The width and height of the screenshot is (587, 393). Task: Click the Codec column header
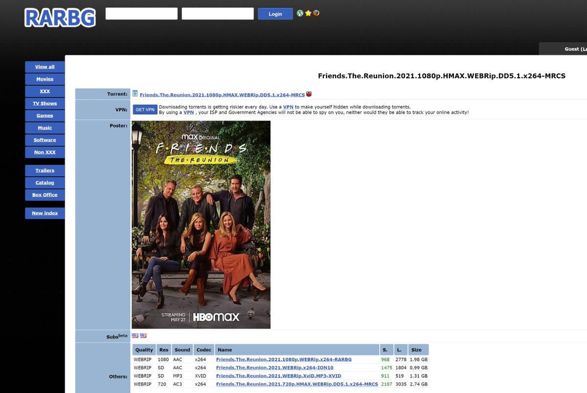click(204, 350)
